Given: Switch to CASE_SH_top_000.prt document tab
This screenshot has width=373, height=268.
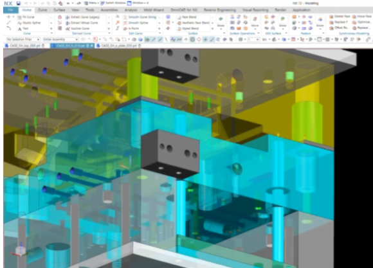Looking at the screenshot, I should pyautogui.click(x=25, y=46).
